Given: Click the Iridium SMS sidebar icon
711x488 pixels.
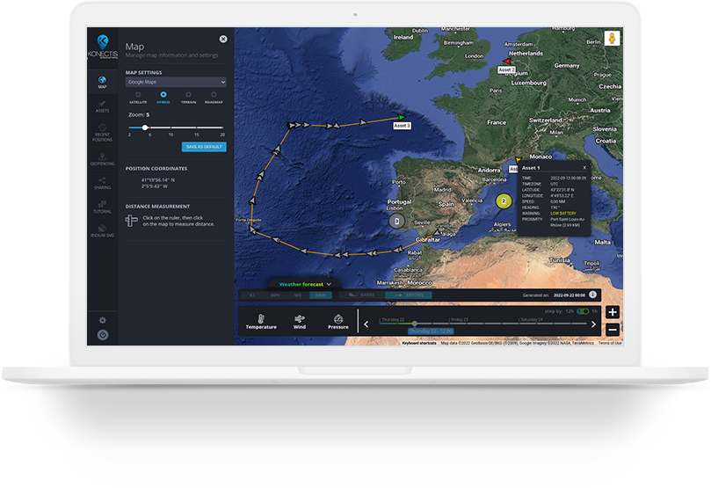Looking at the screenshot, I should tap(102, 233).
